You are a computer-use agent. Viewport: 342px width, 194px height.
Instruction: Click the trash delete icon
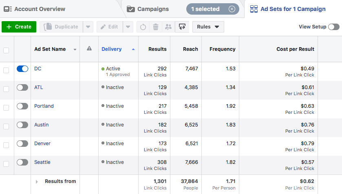(155, 27)
